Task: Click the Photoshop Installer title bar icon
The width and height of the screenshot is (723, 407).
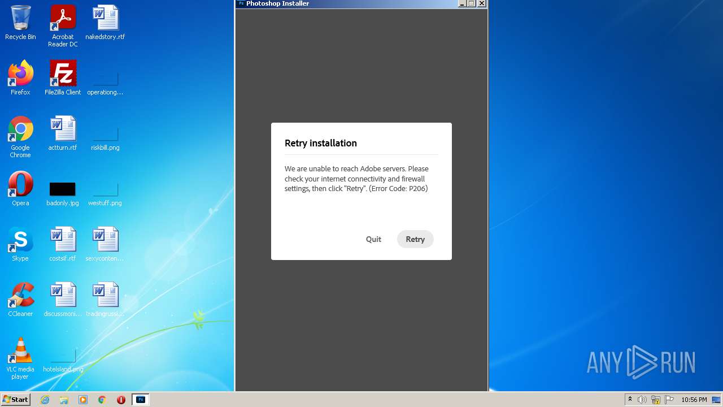Action: [241, 3]
